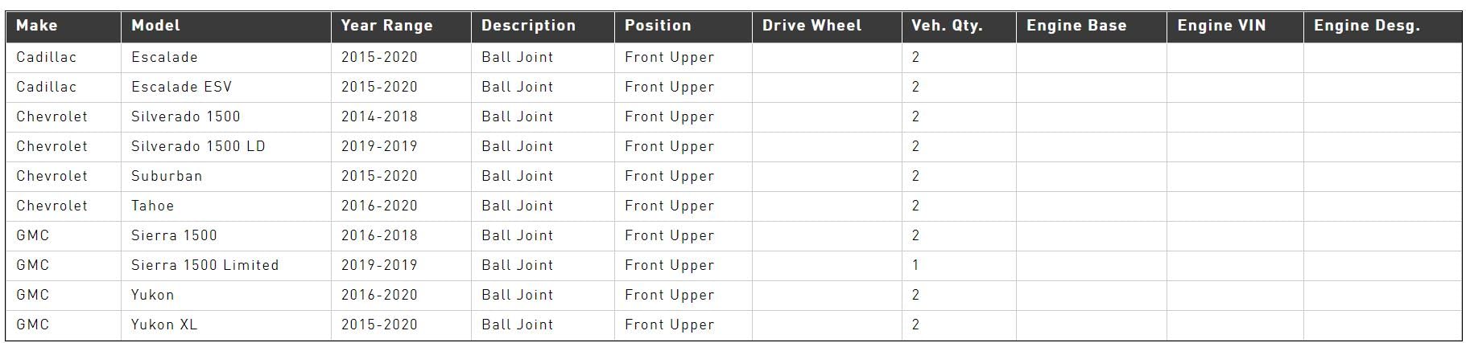Select the Escalade ESV model cell
The image size is (1466, 343).
[181, 87]
